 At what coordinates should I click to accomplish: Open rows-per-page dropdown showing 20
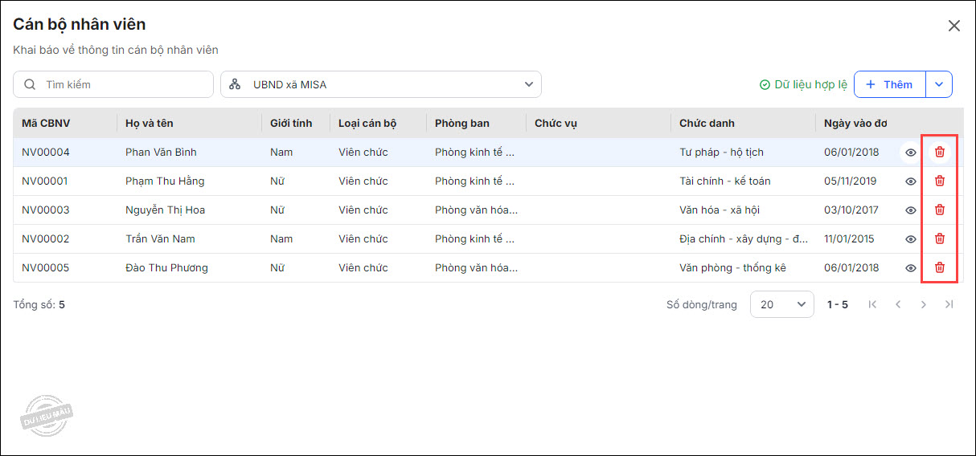coord(781,305)
